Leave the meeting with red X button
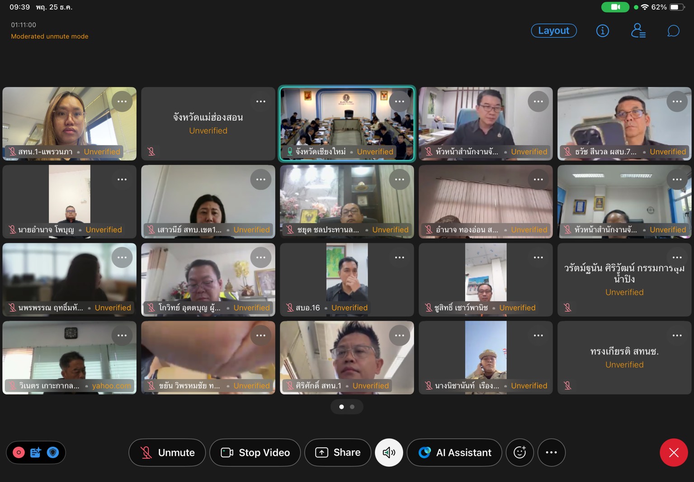This screenshot has height=482, width=694. coord(673,452)
